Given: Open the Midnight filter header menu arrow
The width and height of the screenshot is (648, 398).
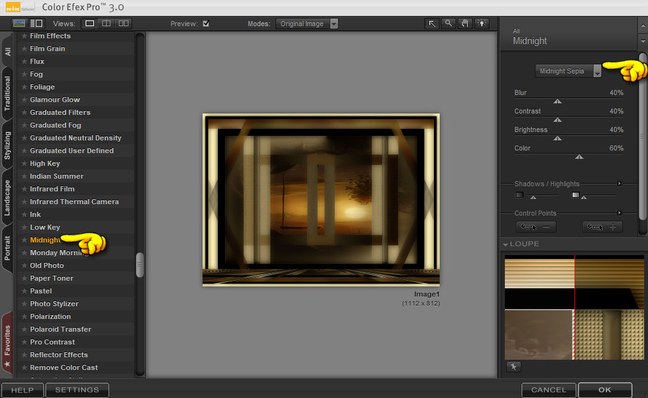Looking at the screenshot, I should [643, 41].
